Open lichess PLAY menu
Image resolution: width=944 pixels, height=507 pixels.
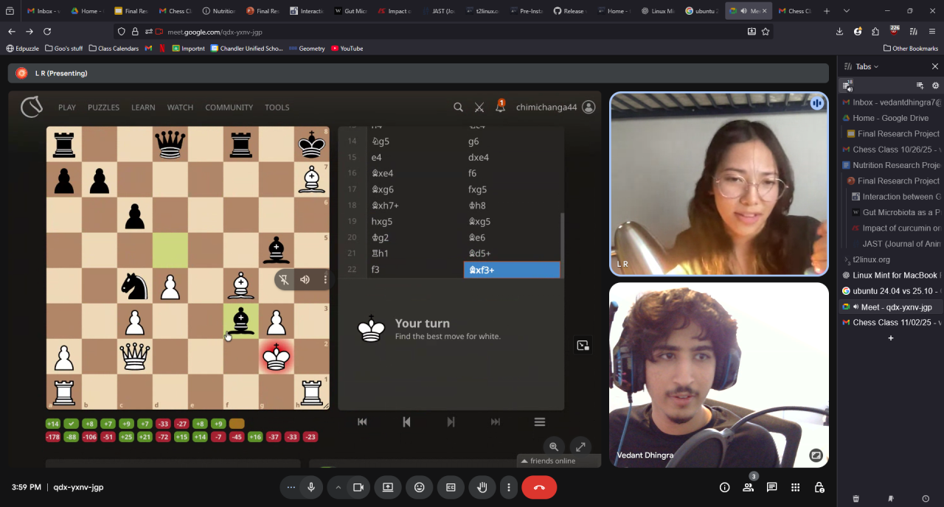(67, 107)
